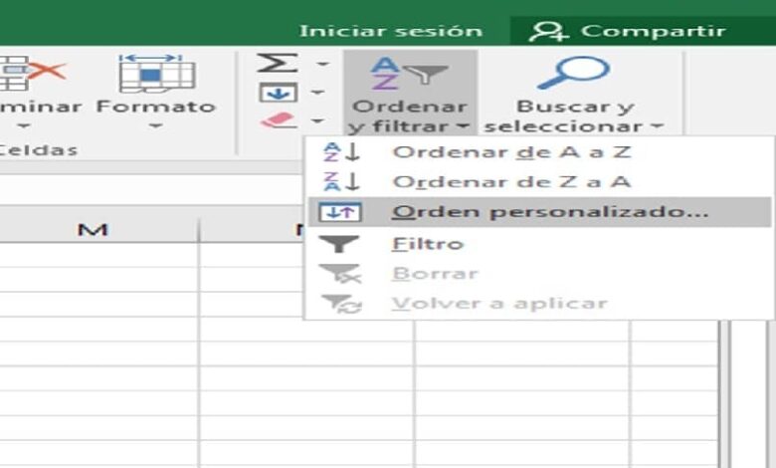The image size is (776, 468).
Task: Open the Clear options dropdown arrow
Action: point(321,120)
